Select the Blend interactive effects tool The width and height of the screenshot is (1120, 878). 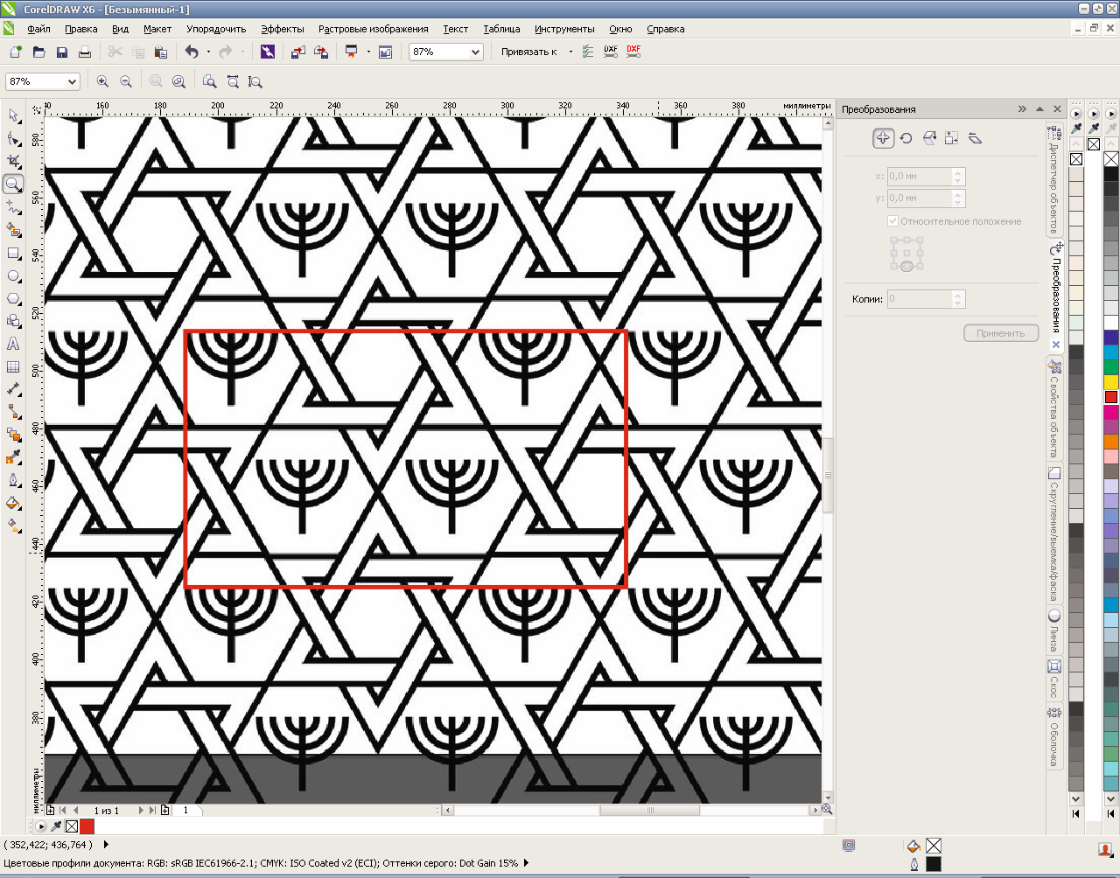pos(13,435)
